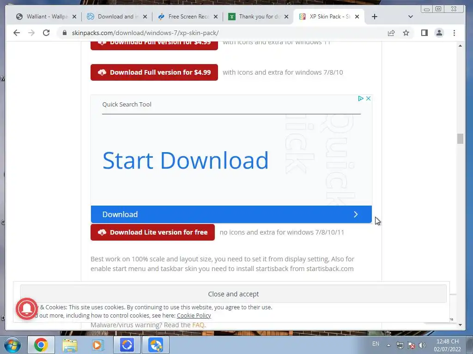Viewport: 473px width, 354px height.
Task: Open the volume speaker icon
Action: [422, 345]
